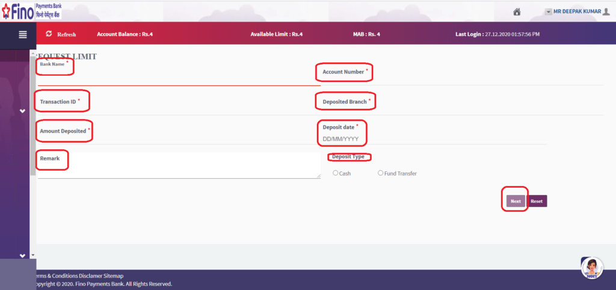Click the copyright Fino Payments Bank text
The width and height of the screenshot is (616, 290).
(104, 284)
